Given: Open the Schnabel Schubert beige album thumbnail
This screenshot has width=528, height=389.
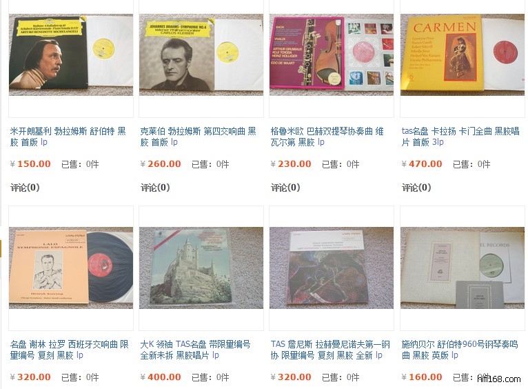Looking at the screenshot, I should pyautogui.click(x=463, y=268).
